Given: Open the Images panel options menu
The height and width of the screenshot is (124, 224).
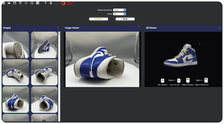Looking at the screenshot, I should coord(58,28).
